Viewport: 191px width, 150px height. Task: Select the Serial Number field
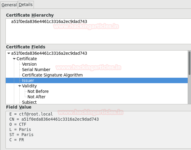(36, 70)
